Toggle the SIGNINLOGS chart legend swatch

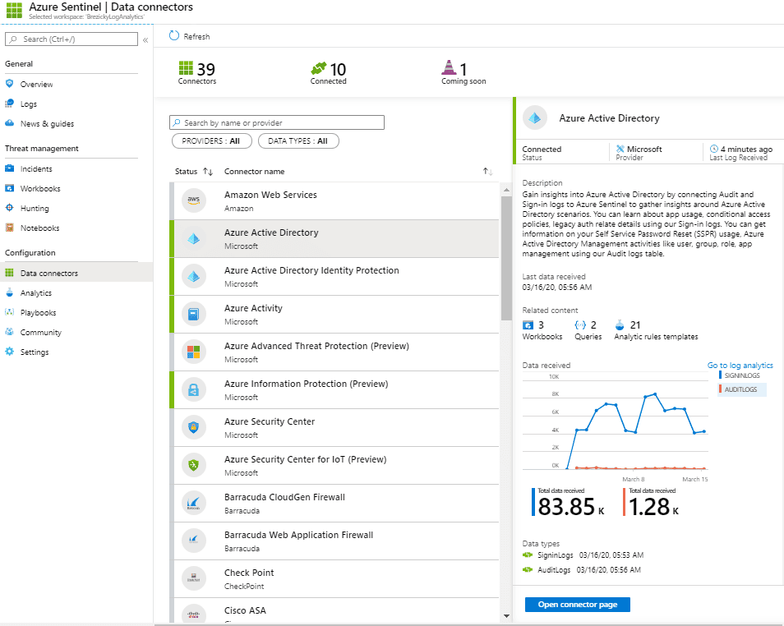point(720,375)
